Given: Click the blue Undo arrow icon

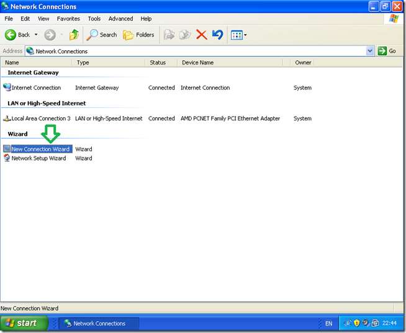Looking at the screenshot, I should 217,35.
